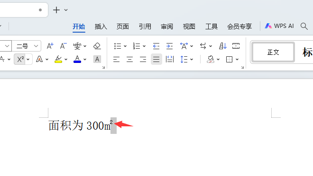Click the text direction swap icon
Viewport: 313px width, 176px height.
click(203, 46)
